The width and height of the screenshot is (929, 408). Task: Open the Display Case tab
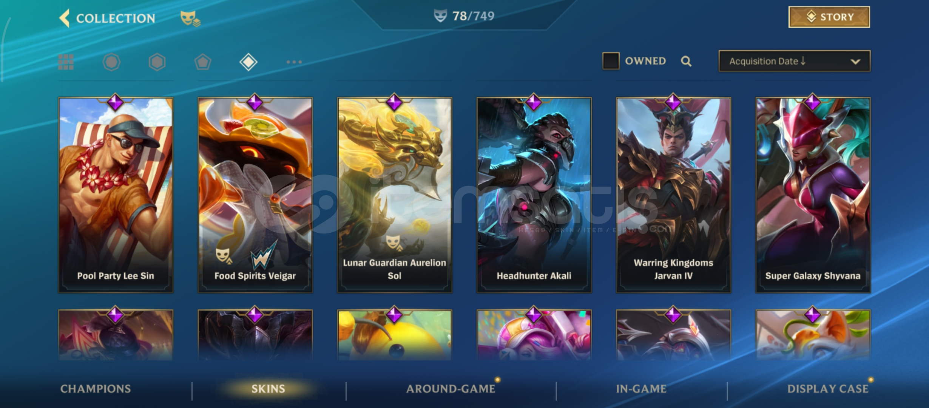point(828,389)
